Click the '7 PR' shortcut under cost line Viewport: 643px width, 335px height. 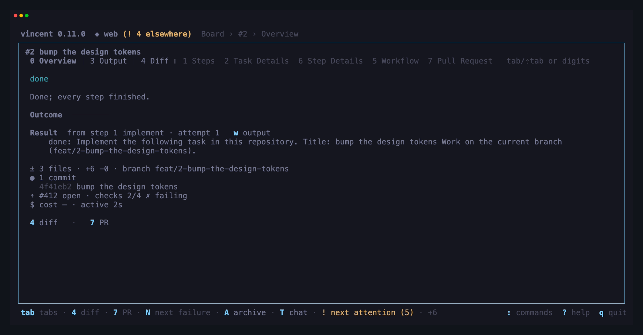[x=99, y=223]
